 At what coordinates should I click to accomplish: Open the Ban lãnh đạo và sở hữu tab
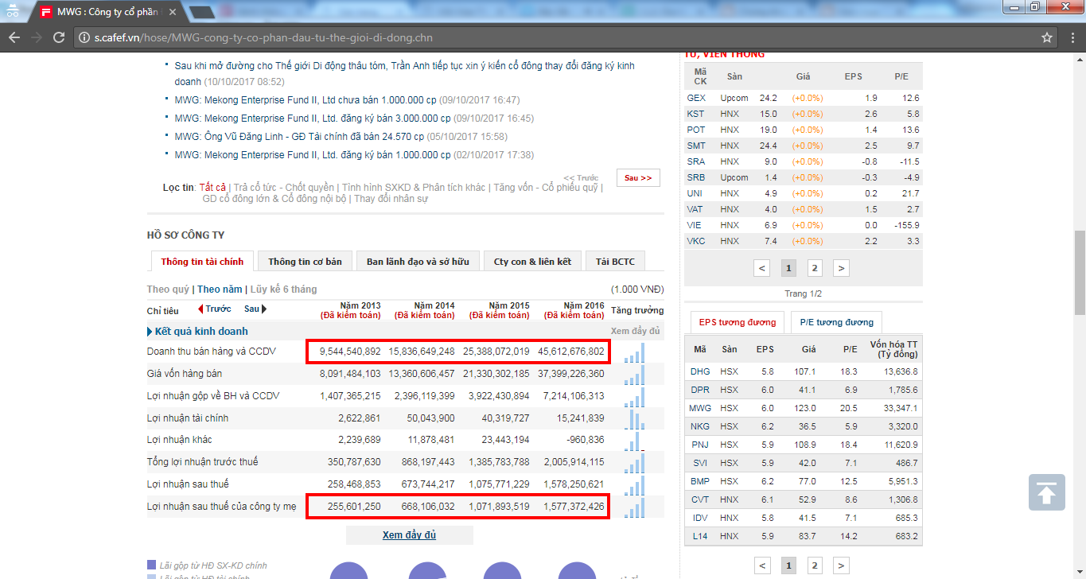tap(418, 262)
